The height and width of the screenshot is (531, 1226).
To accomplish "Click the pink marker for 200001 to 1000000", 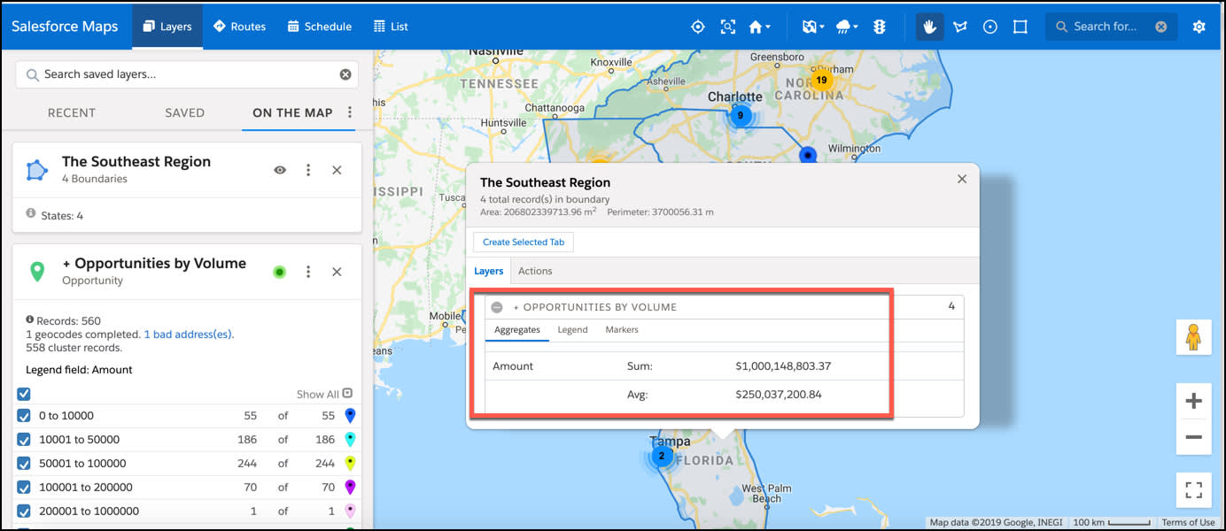I will (x=350, y=511).
